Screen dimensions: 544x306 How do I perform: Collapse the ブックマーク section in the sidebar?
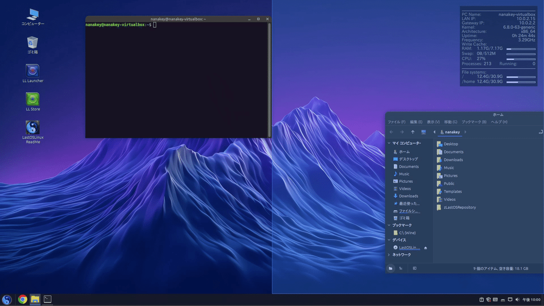pyautogui.click(x=389, y=225)
